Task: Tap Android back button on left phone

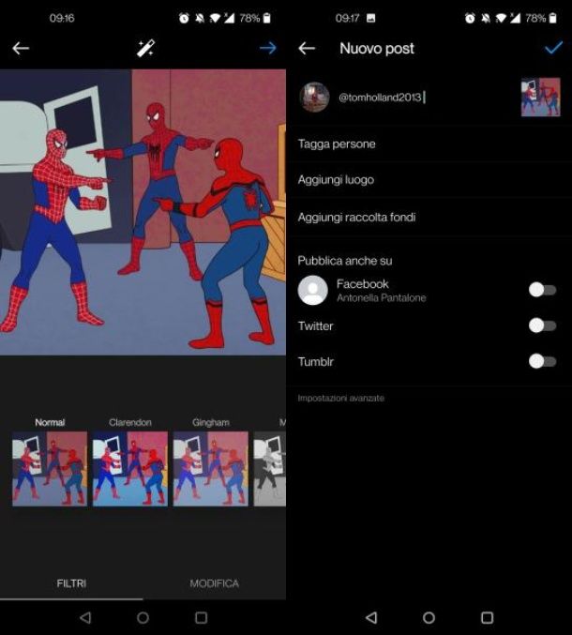Action: point(85,617)
